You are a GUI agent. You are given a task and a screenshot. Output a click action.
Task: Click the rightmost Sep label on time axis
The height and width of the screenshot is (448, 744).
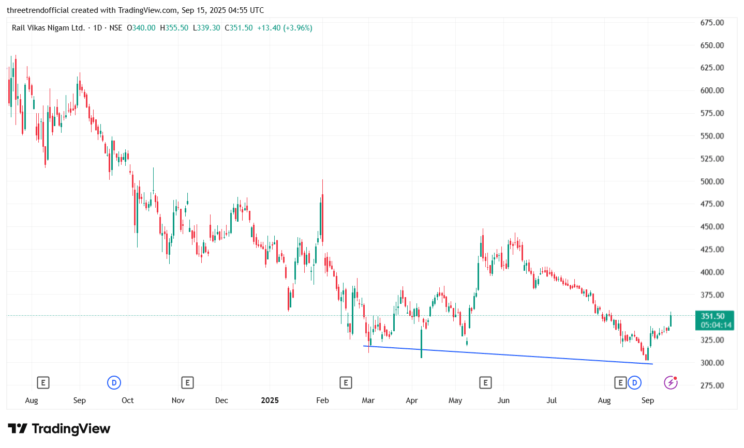coord(648,400)
